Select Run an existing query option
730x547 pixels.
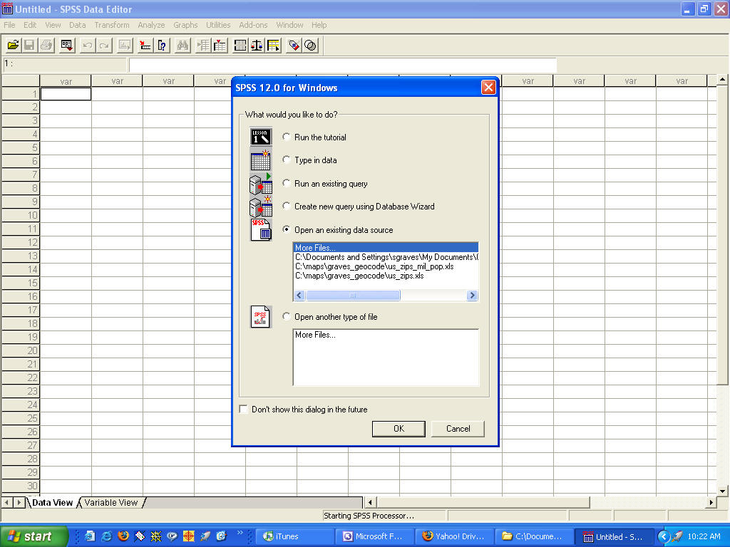click(x=325, y=183)
